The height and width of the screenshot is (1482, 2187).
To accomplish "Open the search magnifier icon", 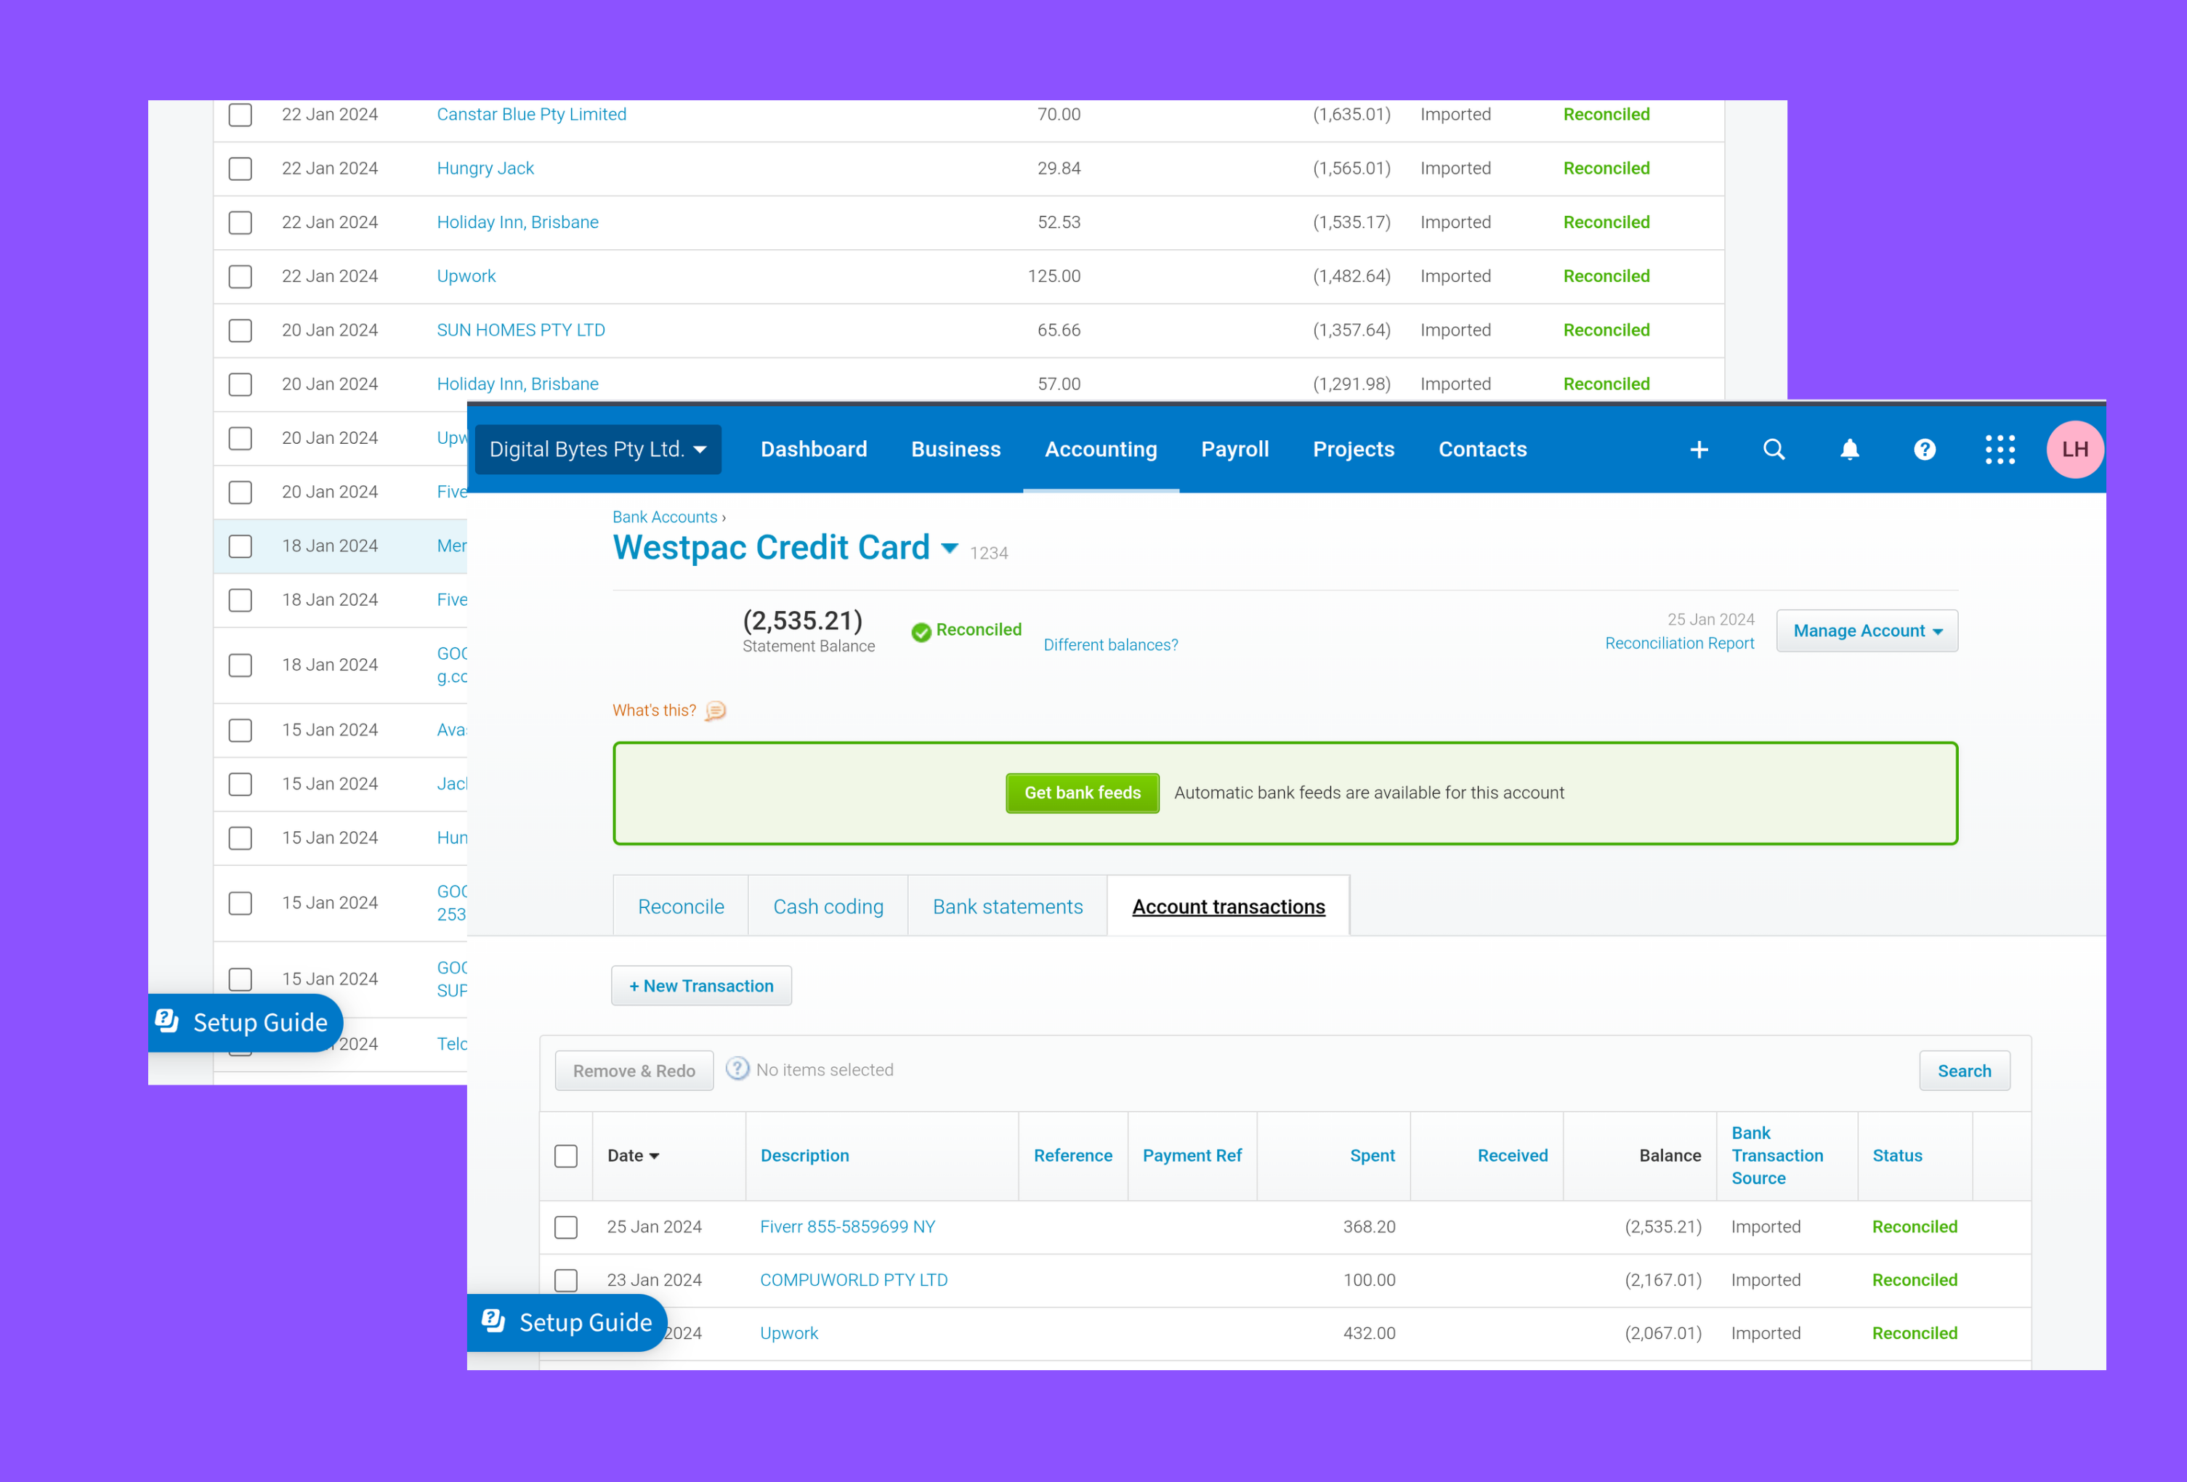I will 1774,450.
